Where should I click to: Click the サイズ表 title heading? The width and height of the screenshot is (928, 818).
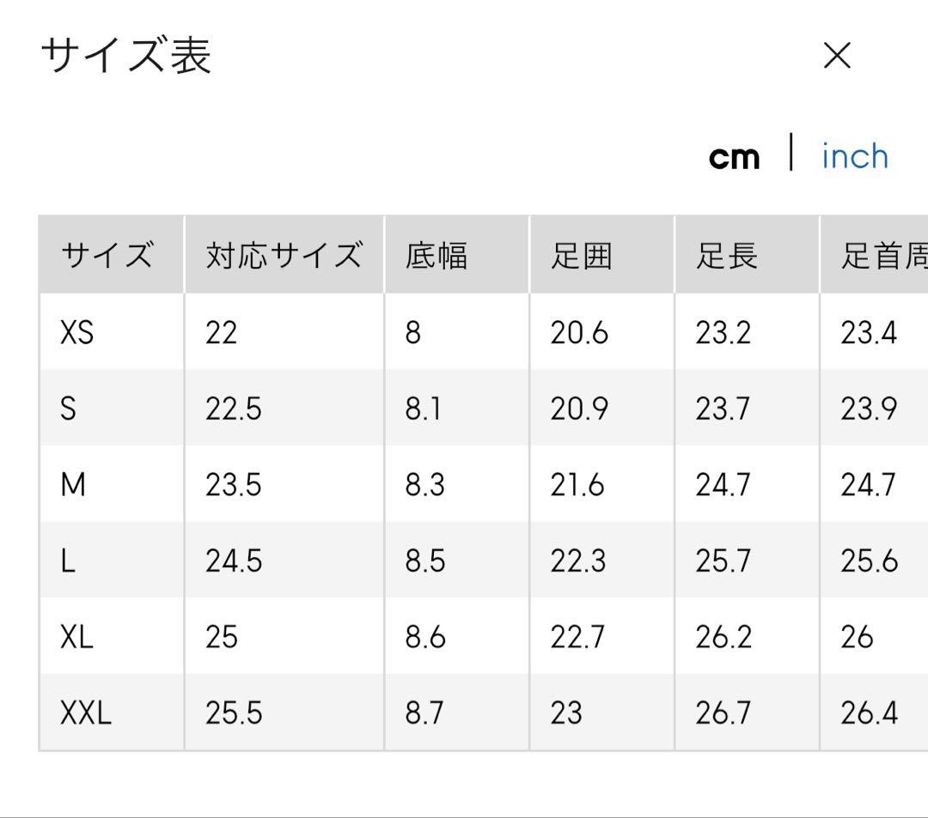click(126, 56)
